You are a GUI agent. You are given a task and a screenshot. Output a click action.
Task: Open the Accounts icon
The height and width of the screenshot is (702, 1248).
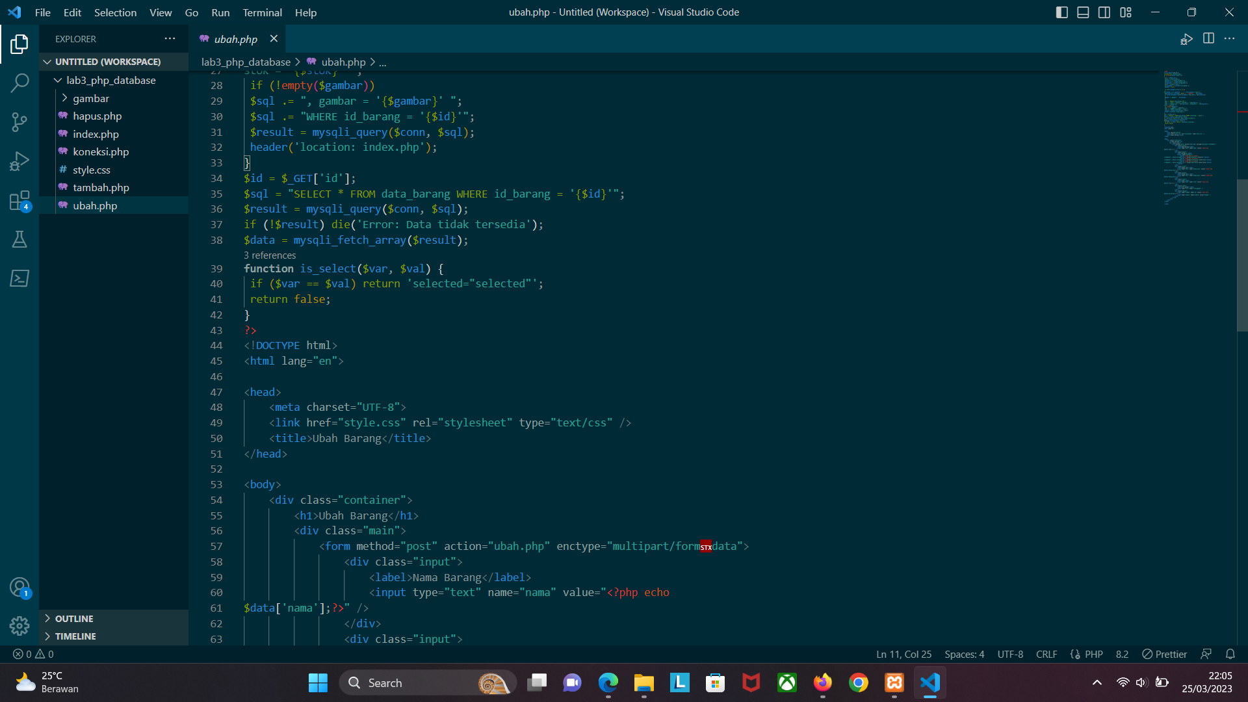coord(19,588)
